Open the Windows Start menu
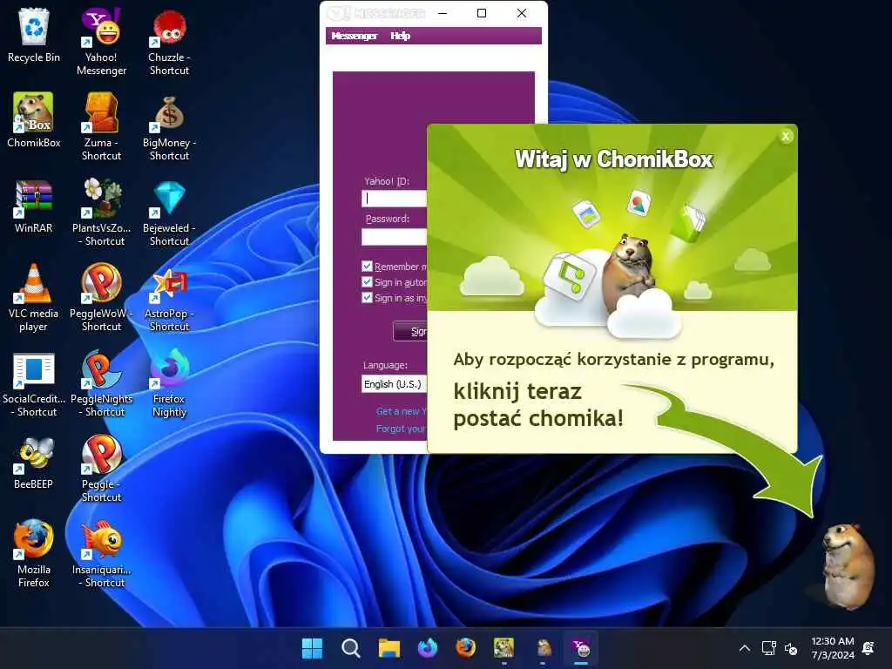This screenshot has width=892, height=669. point(312,648)
